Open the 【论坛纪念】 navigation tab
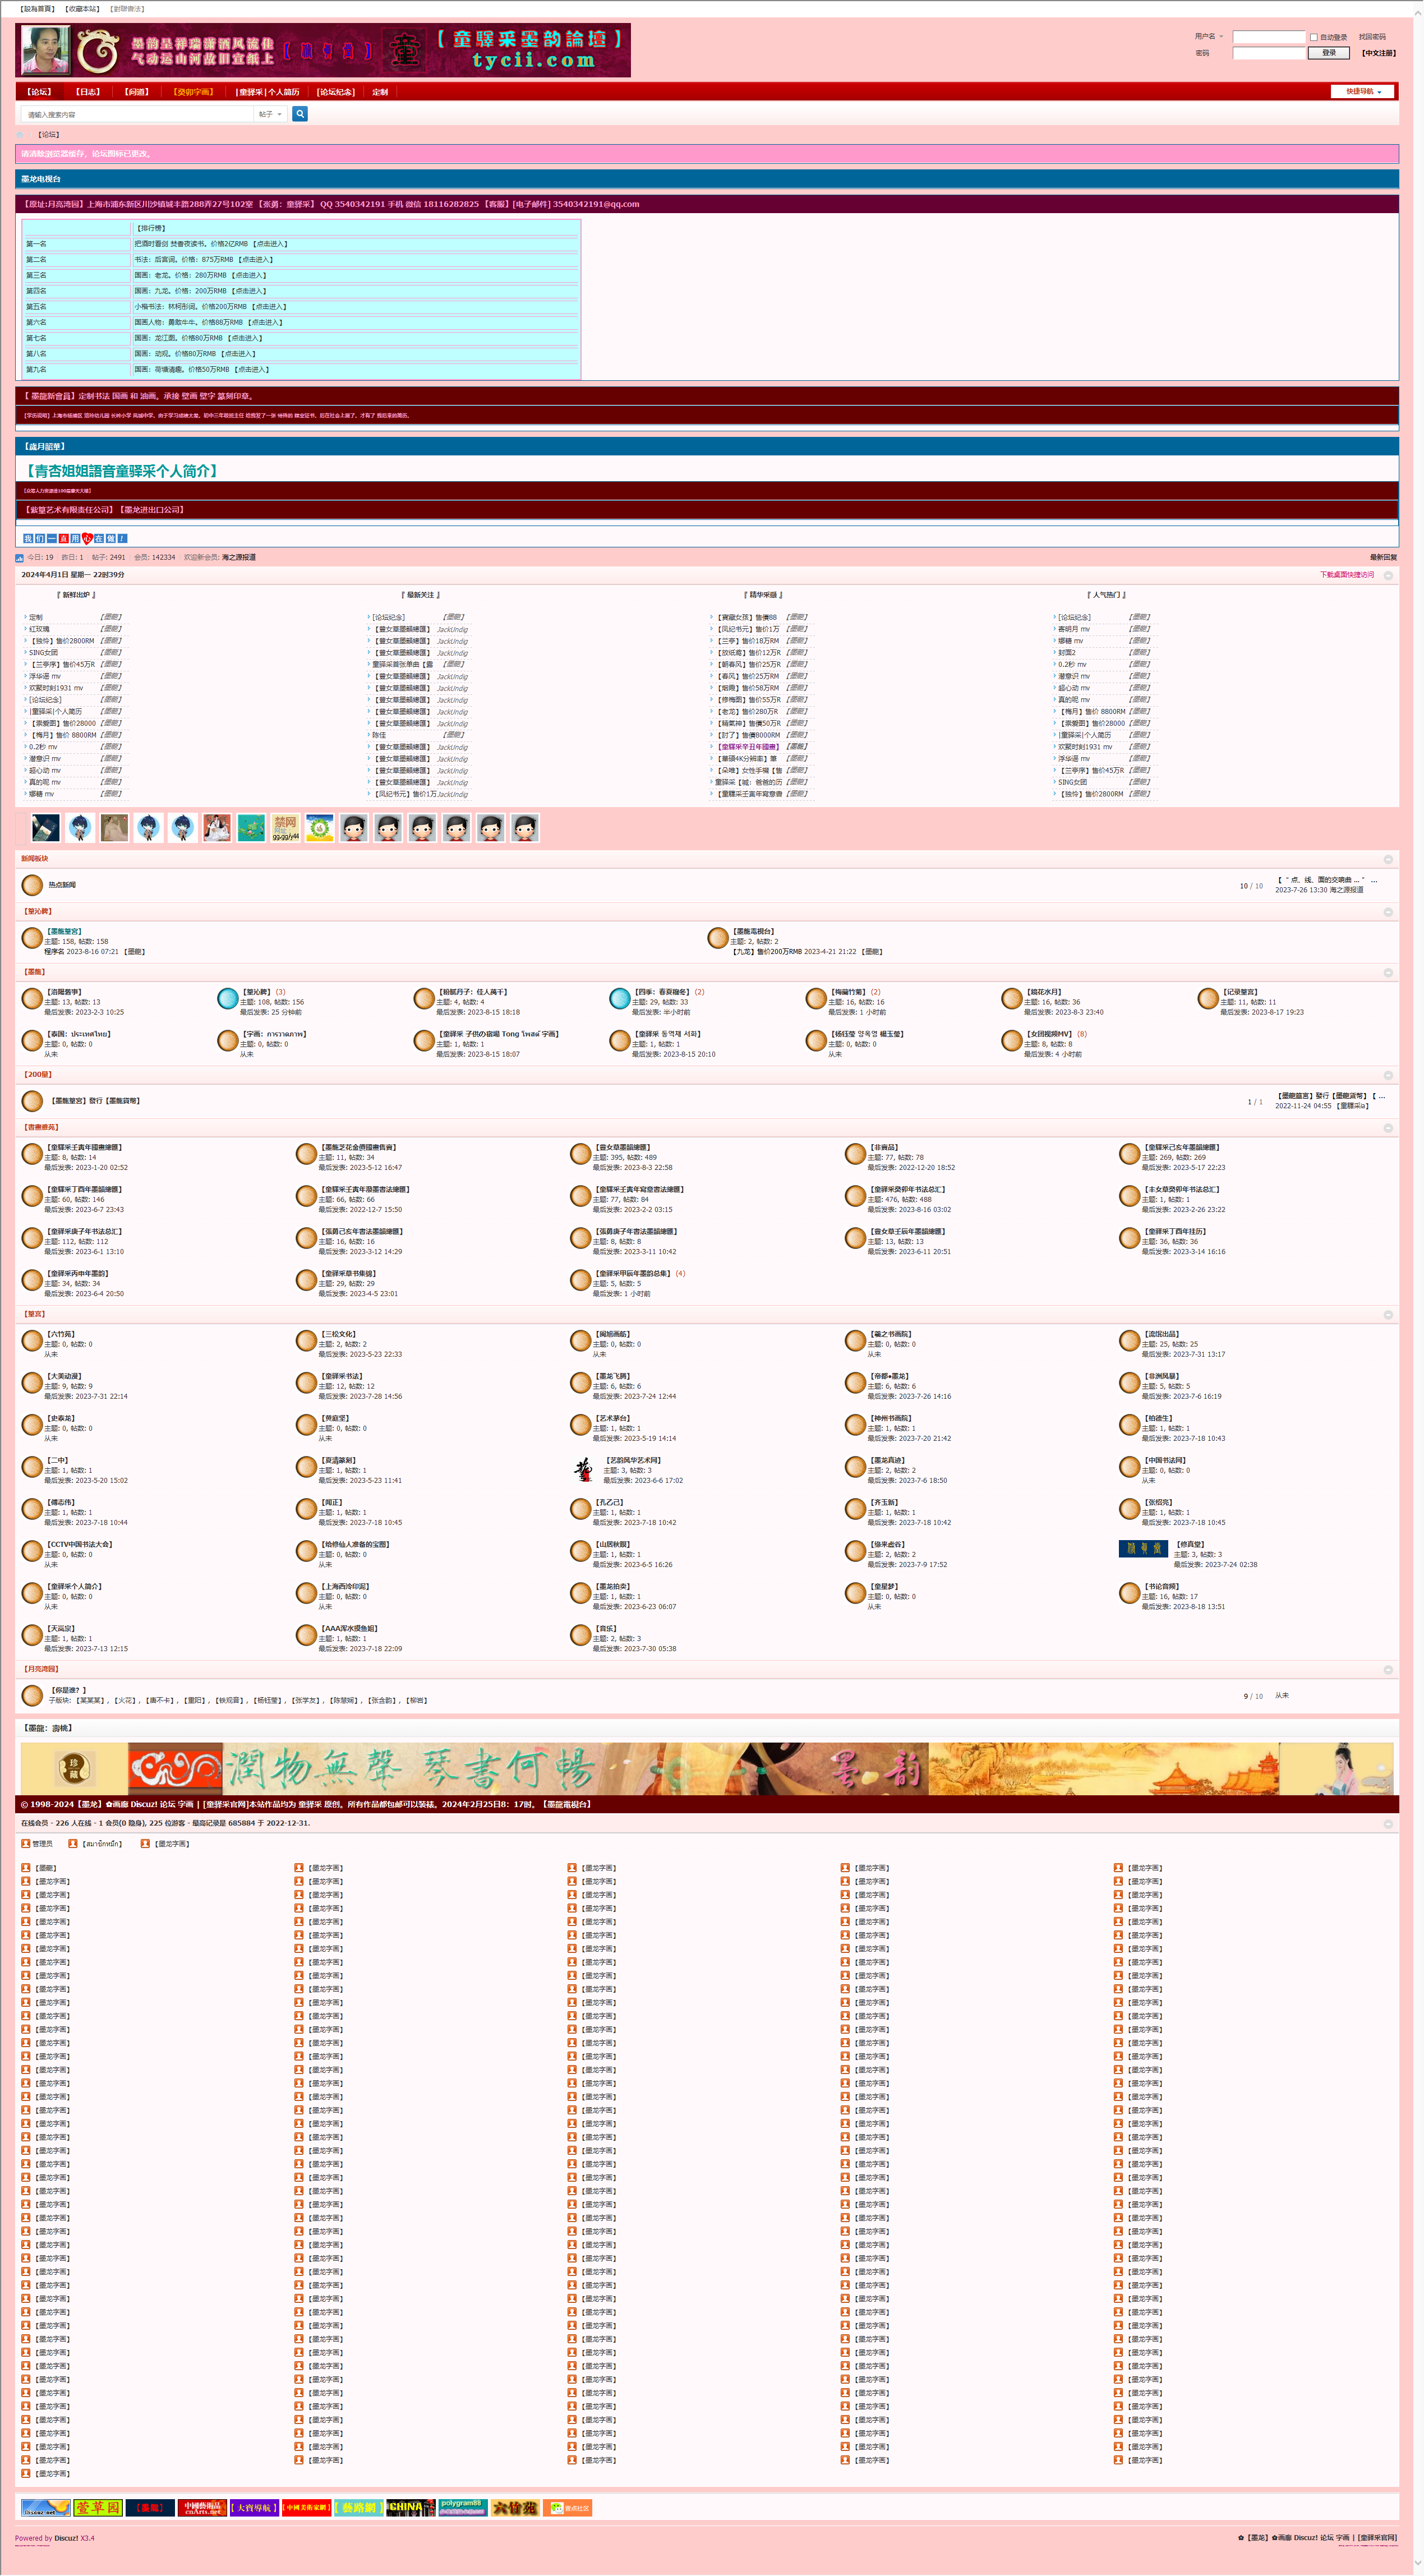This screenshot has height=2576, width=1424. [336, 92]
